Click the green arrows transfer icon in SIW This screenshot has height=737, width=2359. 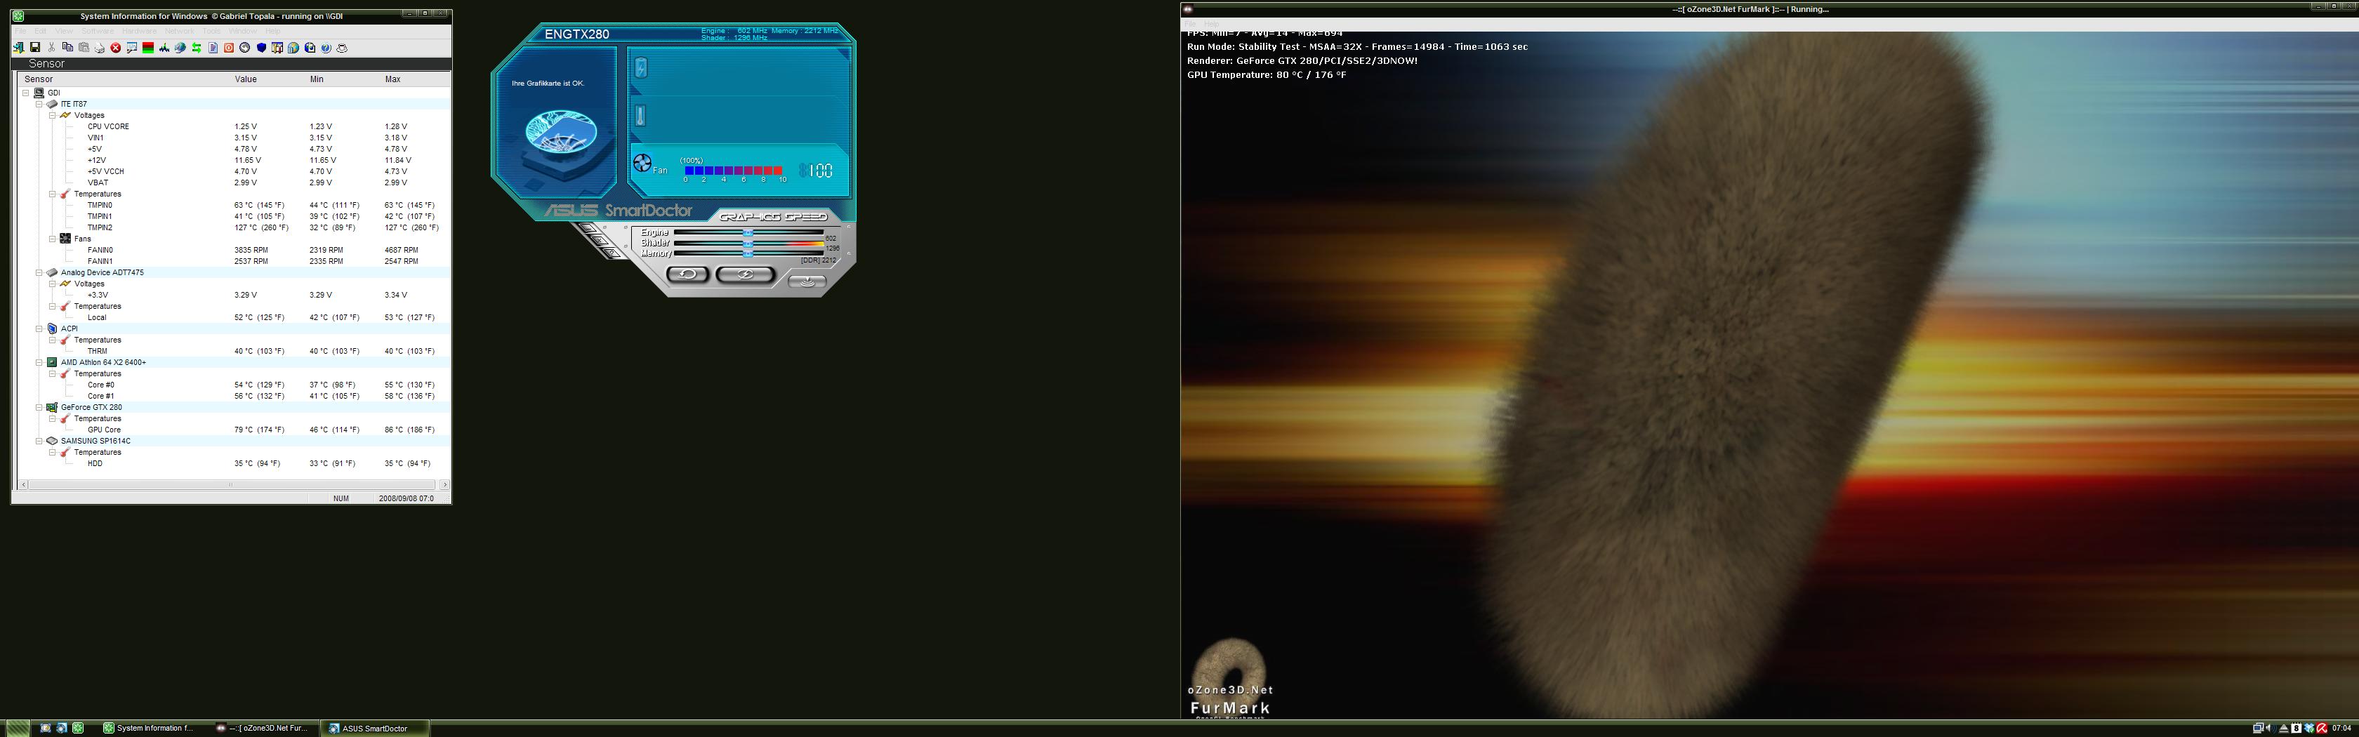point(196,48)
